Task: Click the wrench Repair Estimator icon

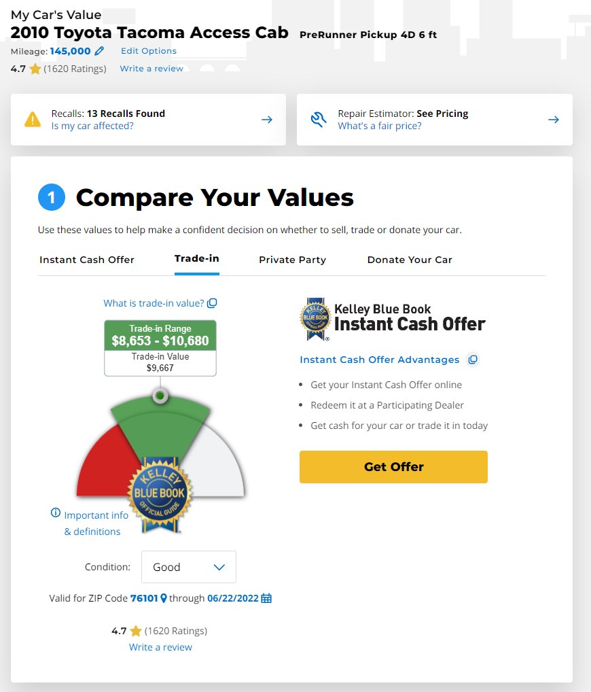Action: [318, 119]
